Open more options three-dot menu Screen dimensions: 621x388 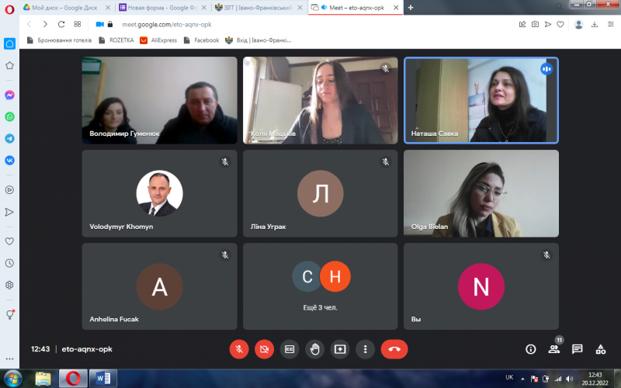click(365, 349)
